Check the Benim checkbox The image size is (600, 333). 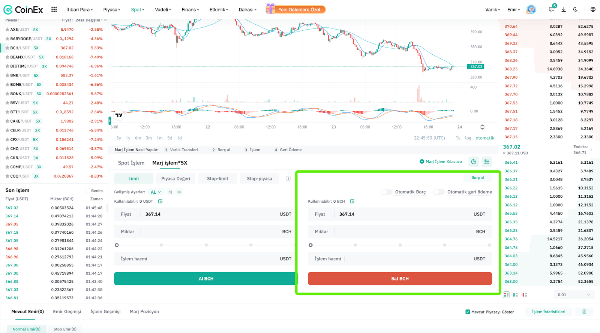click(x=87, y=191)
